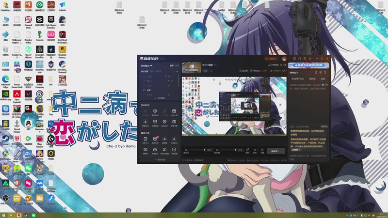This screenshot has height=218, width=388.
Task: Click the edit icon beside the stream title
Action: 215,65
